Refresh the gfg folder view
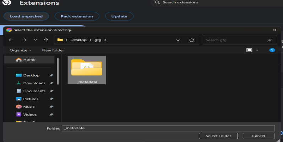Viewport: 283px width, 143px height. point(192,40)
